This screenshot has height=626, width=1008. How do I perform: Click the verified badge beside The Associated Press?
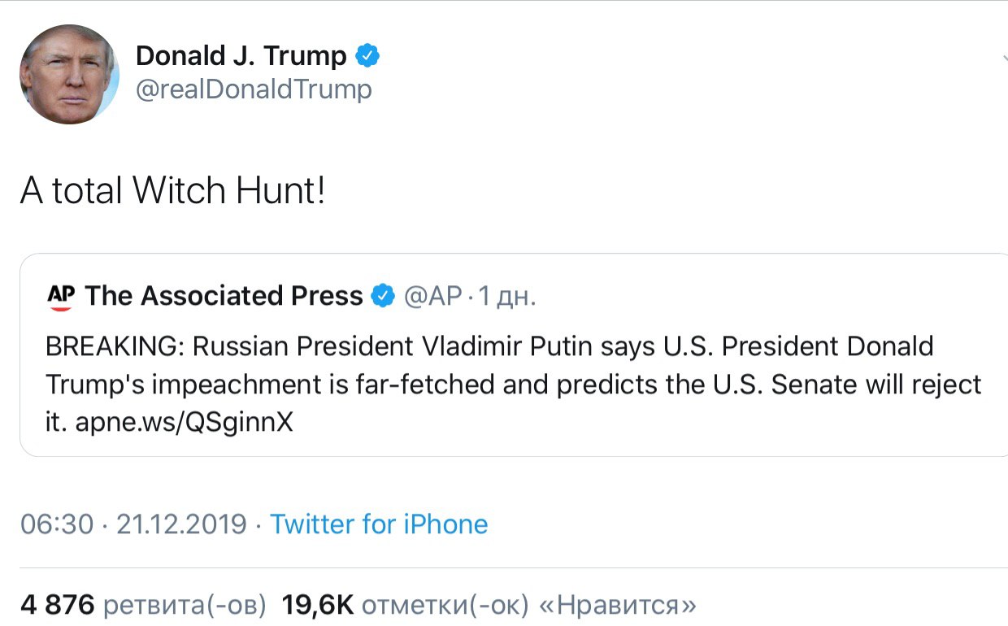tap(383, 297)
